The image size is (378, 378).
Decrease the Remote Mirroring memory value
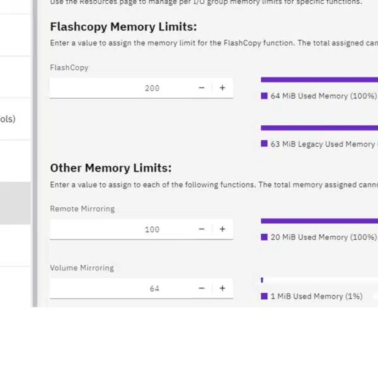click(202, 229)
